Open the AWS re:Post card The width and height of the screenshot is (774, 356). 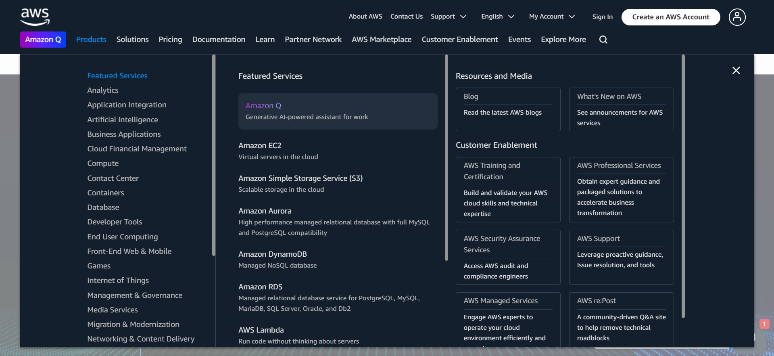coord(621,319)
